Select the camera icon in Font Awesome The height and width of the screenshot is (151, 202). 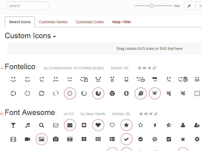point(56,139)
